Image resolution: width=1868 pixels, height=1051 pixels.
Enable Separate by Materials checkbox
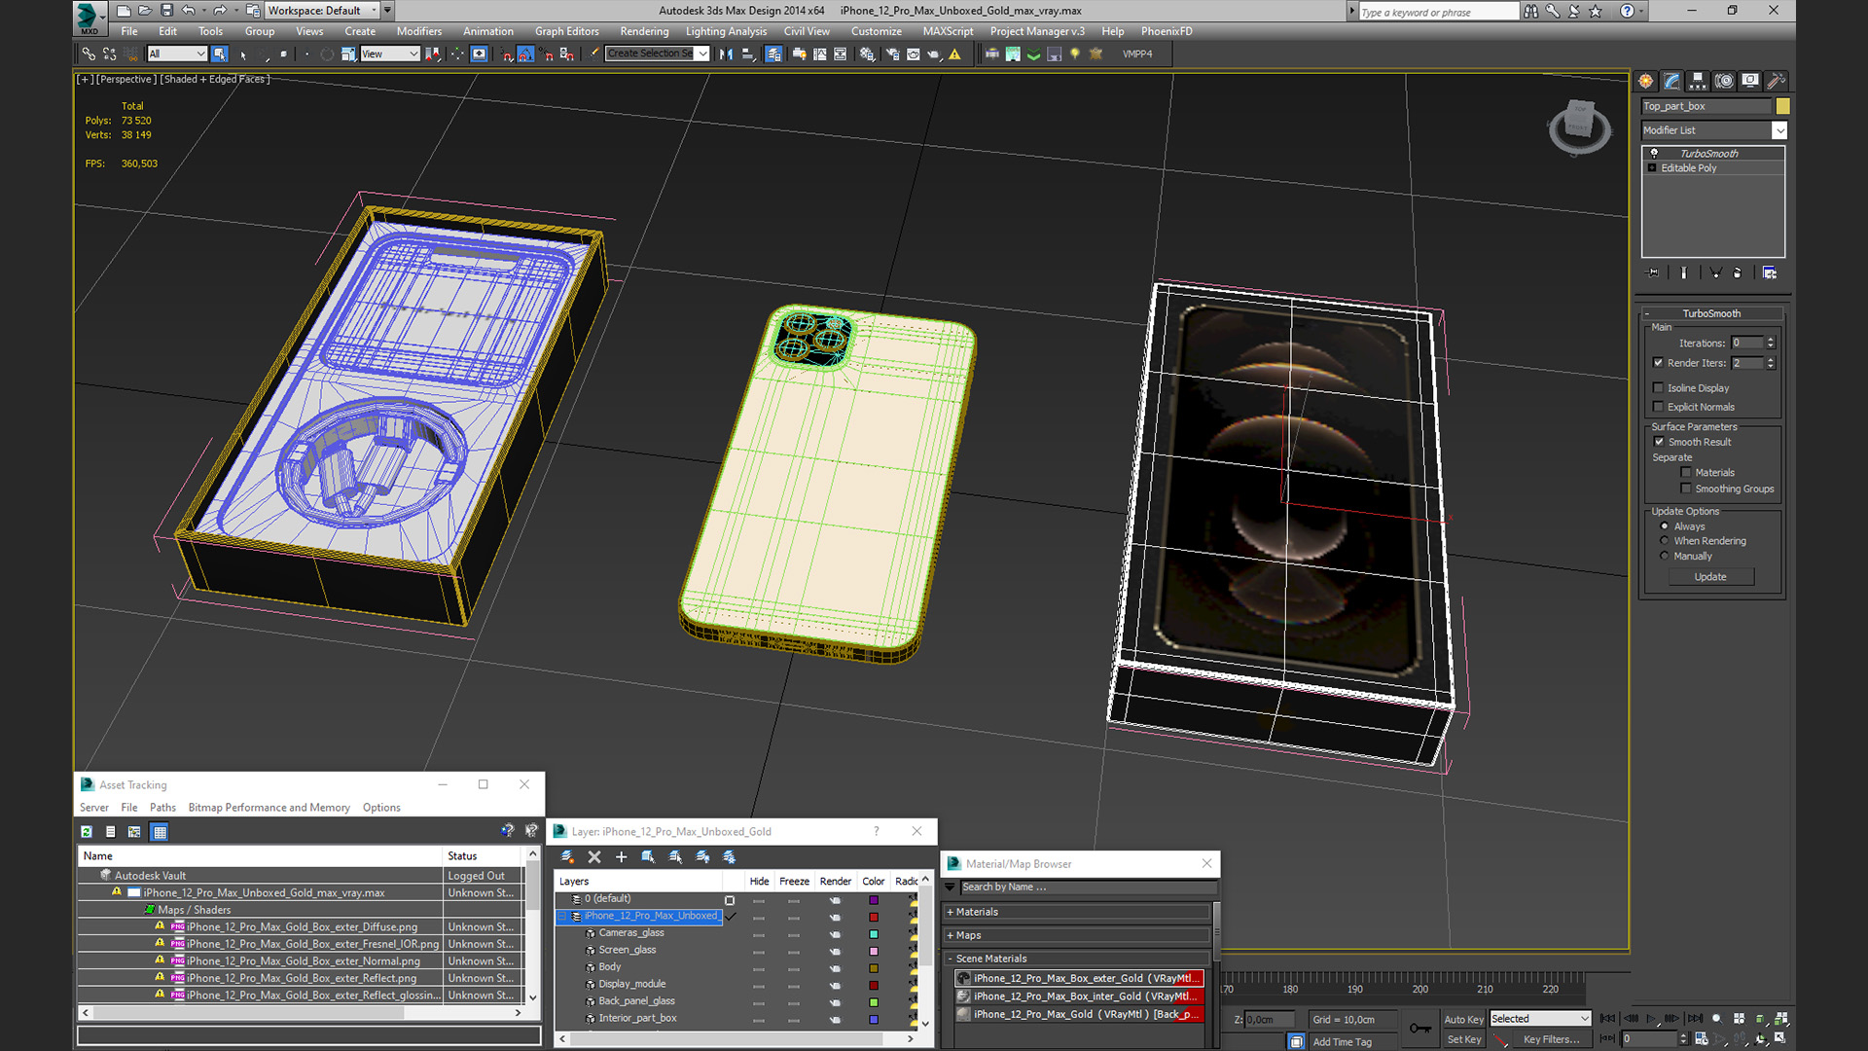tap(1686, 473)
